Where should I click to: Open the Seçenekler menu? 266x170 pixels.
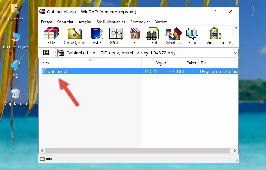tap(140, 22)
